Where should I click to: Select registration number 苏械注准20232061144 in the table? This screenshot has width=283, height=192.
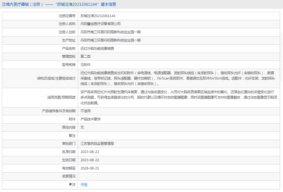click(98, 16)
